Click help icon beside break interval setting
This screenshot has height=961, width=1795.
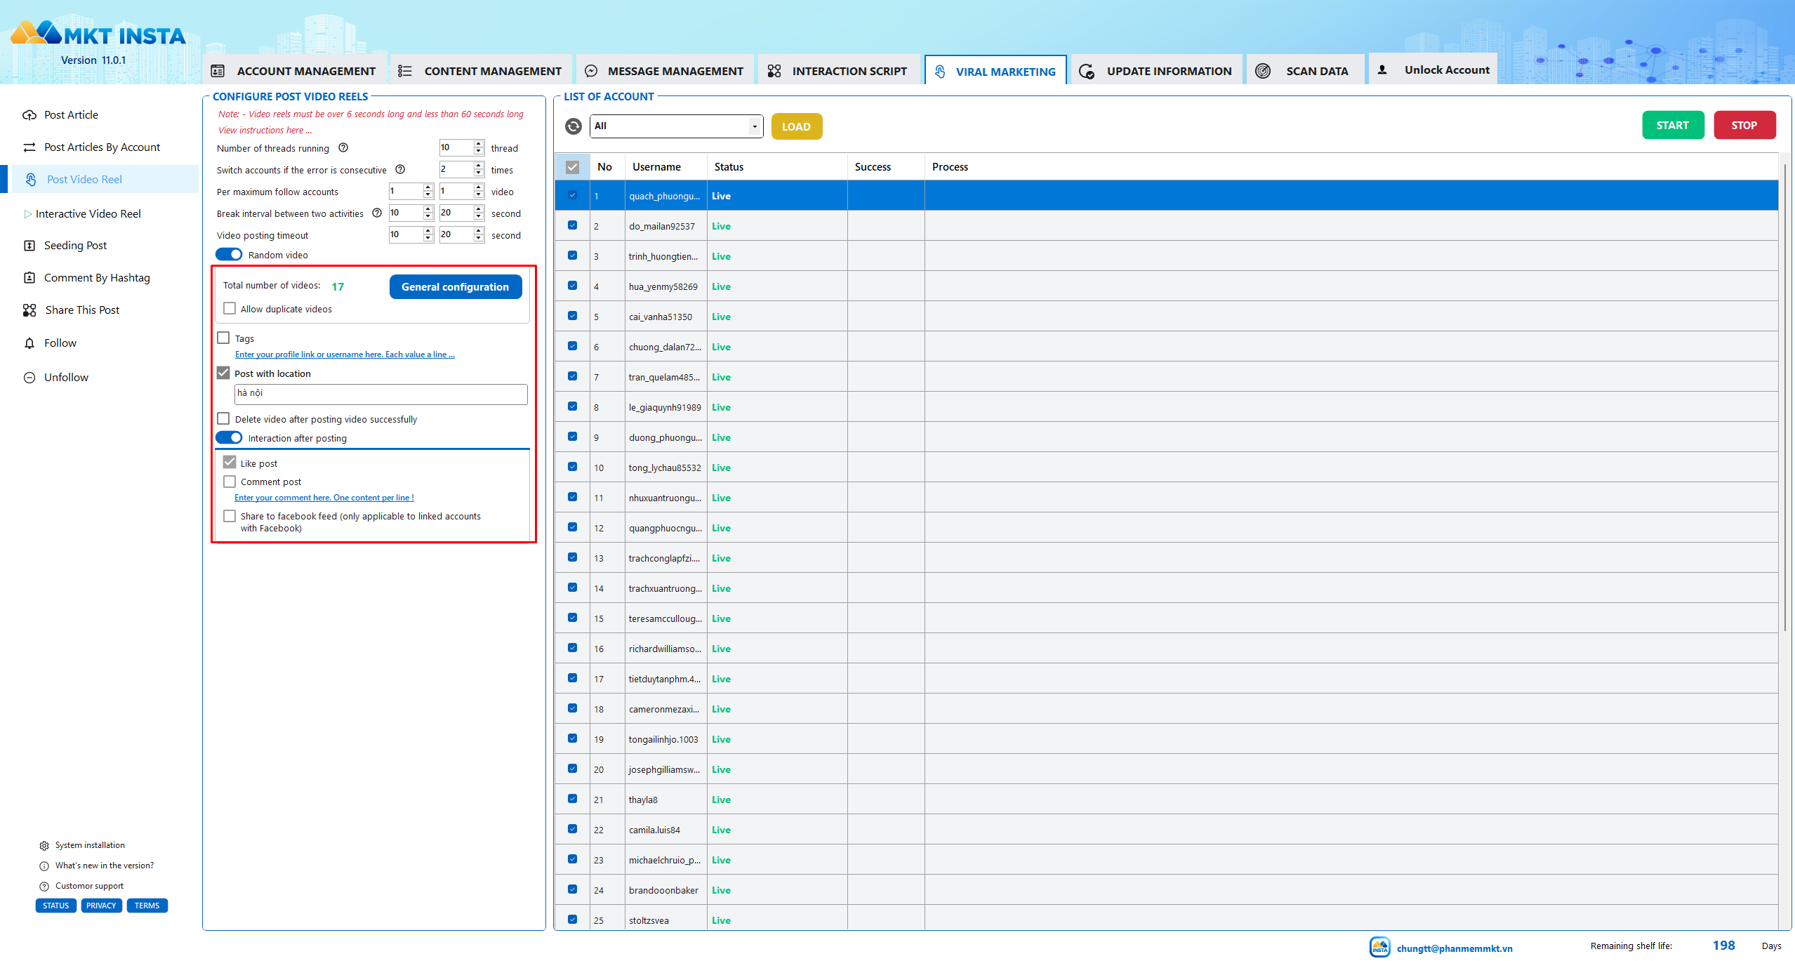[x=377, y=213]
